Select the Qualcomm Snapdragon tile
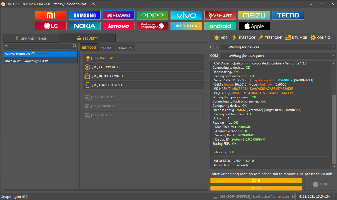This screenshot has width=337, height=200. (152, 26)
